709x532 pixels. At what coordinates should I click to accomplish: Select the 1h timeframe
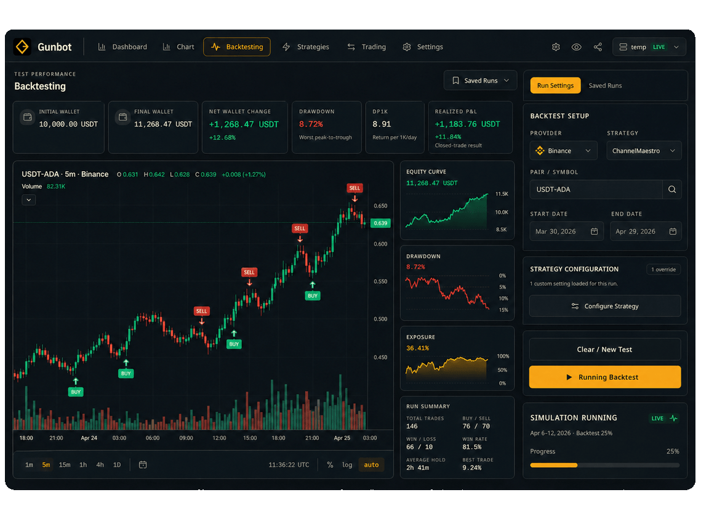pos(83,465)
